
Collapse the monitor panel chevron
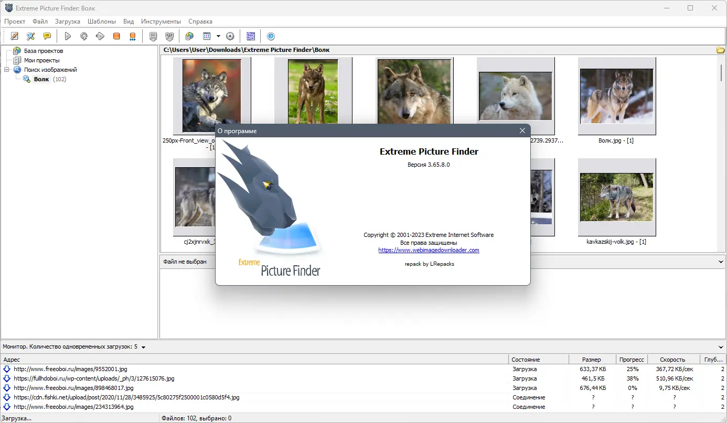[x=721, y=347]
